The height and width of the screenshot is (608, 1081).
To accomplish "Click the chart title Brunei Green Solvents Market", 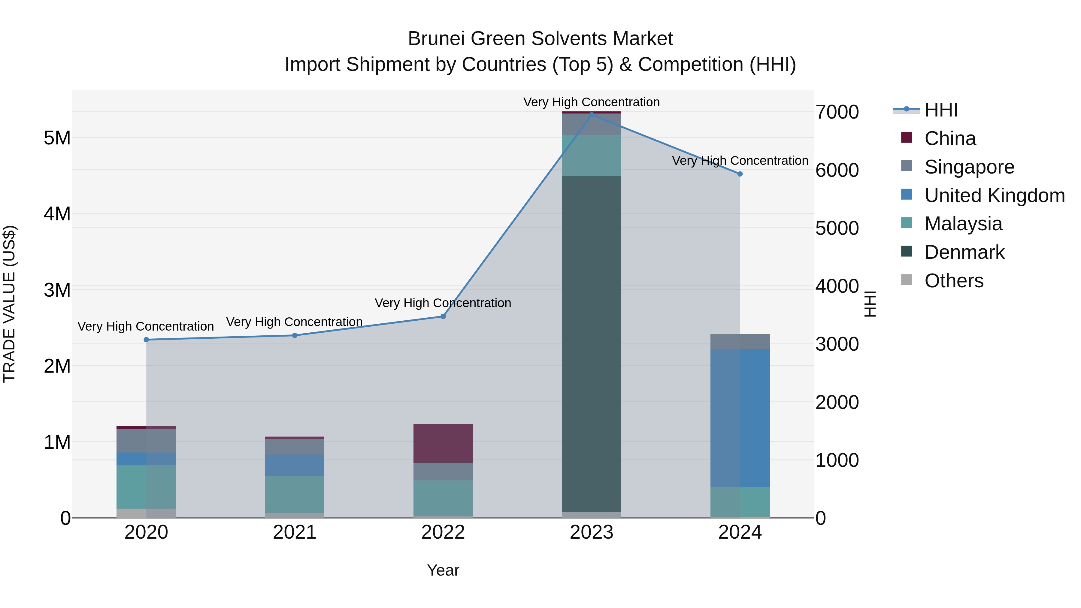I will tap(540, 39).
